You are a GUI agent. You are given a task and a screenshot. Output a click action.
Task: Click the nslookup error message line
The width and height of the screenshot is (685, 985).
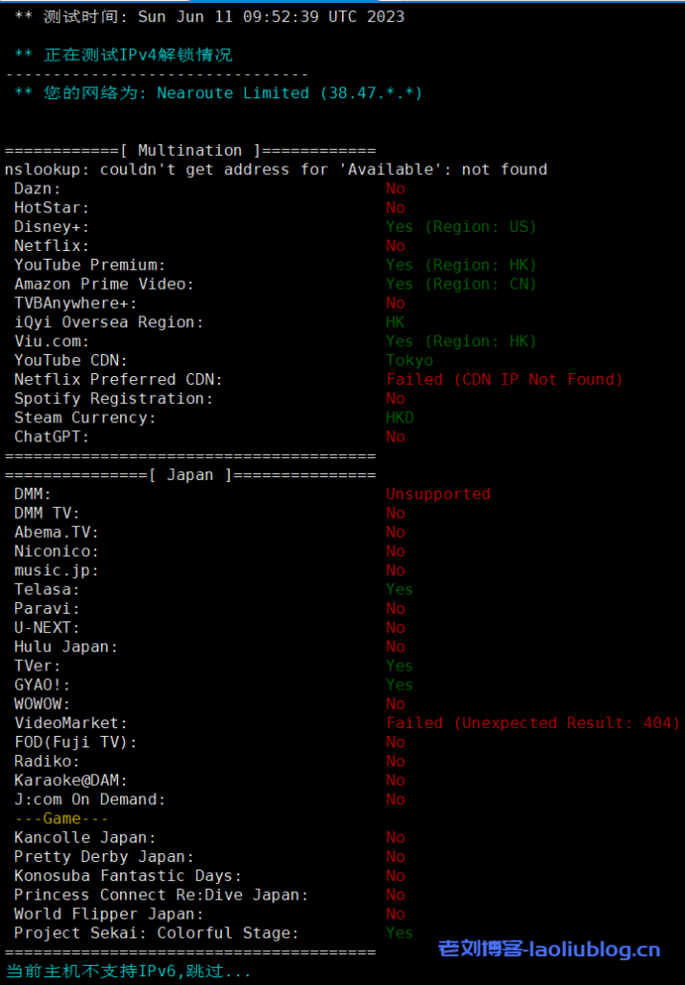tap(276, 169)
